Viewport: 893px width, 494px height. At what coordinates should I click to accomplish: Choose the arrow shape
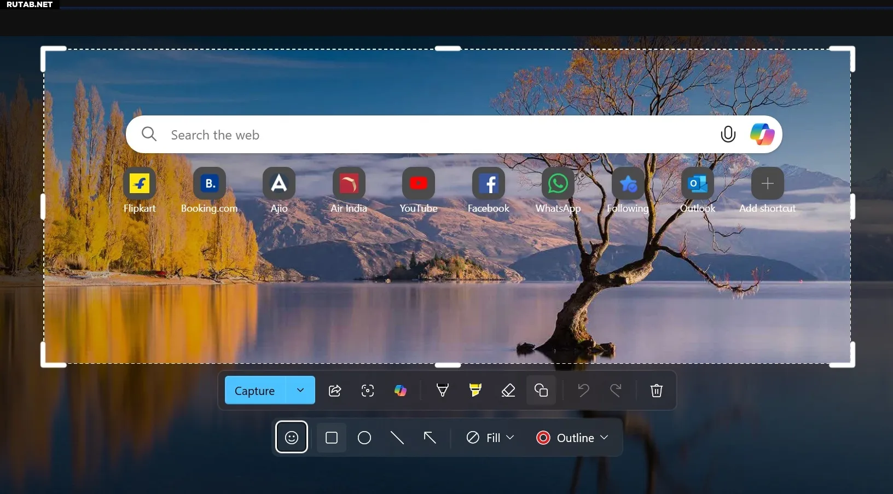point(430,438)
